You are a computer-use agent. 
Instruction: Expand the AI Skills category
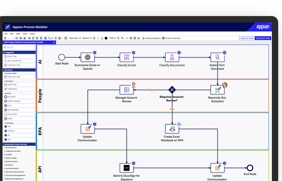click(8, 154)
